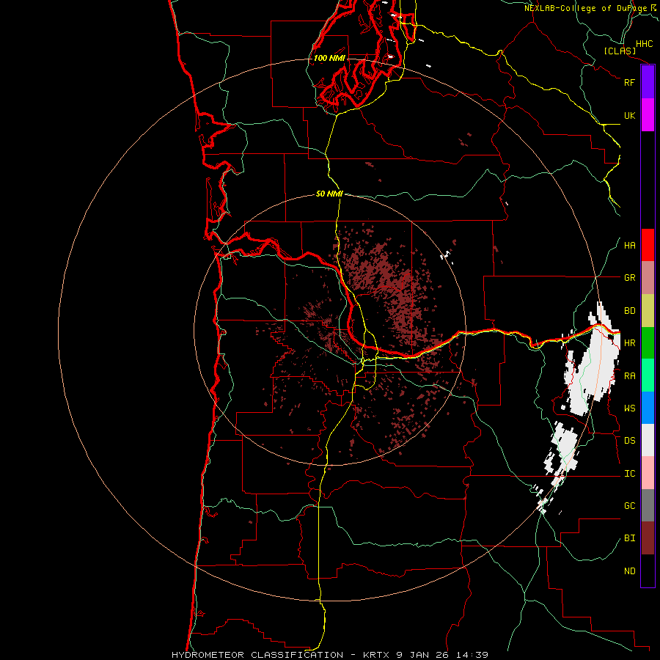Image resolution: width=660 pixels, height=660 pixels.
Task: Click the "ND" legend label
Action: (629, 571)
